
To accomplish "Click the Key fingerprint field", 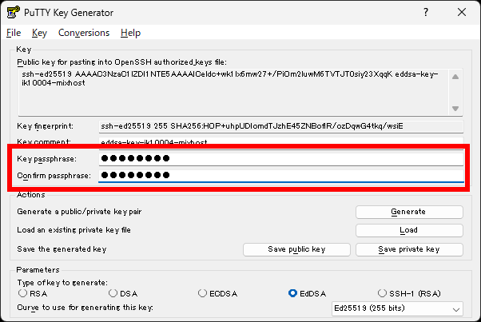I will tap(281, 126).
